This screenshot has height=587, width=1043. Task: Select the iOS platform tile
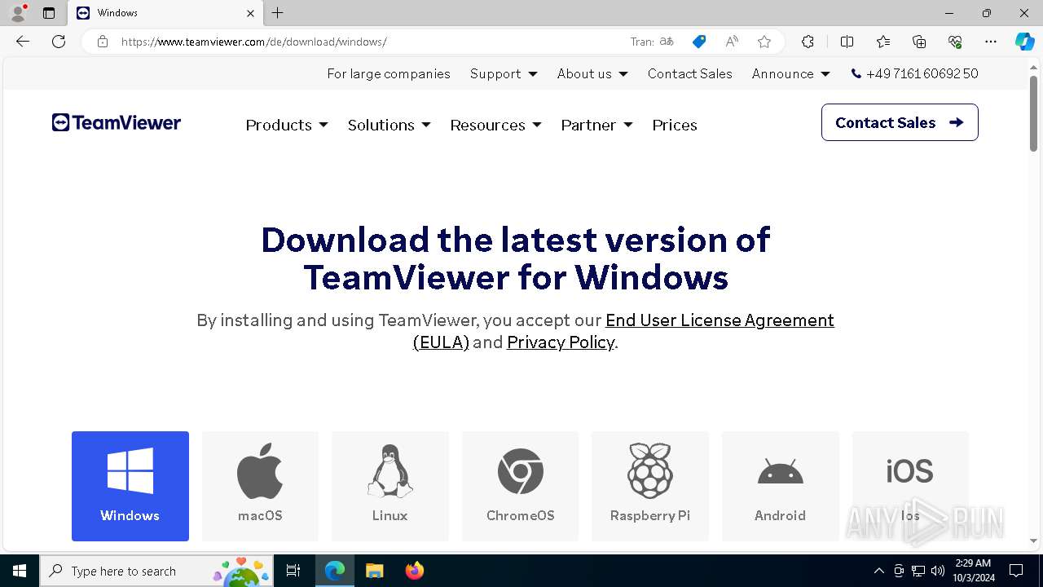pyautogui.click(x=910, y=486)
